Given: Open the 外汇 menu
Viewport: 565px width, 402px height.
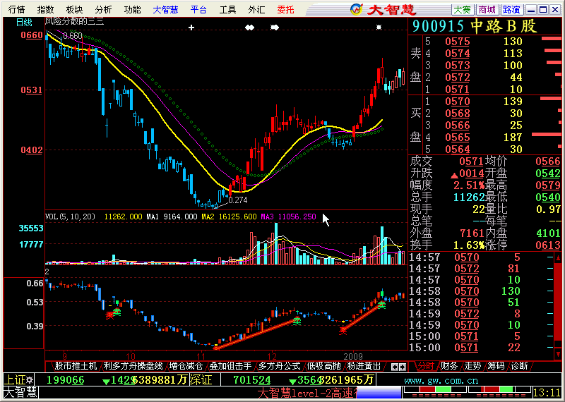Looking at the screenshot, I should [x=256, y=9].
